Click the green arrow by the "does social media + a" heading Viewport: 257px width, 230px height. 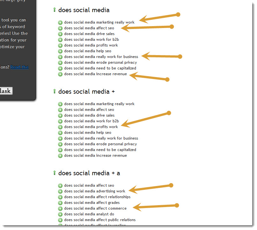pyautogui.click(x=55, y=173)
